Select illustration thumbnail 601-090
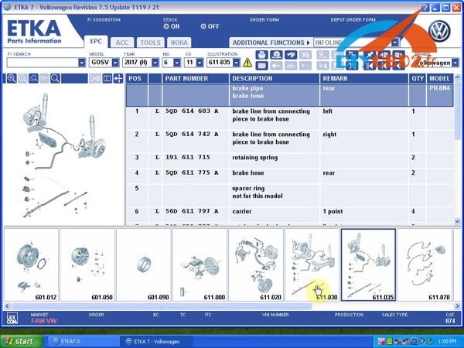This screenshot has width=464, height=348. coord(144,264)
